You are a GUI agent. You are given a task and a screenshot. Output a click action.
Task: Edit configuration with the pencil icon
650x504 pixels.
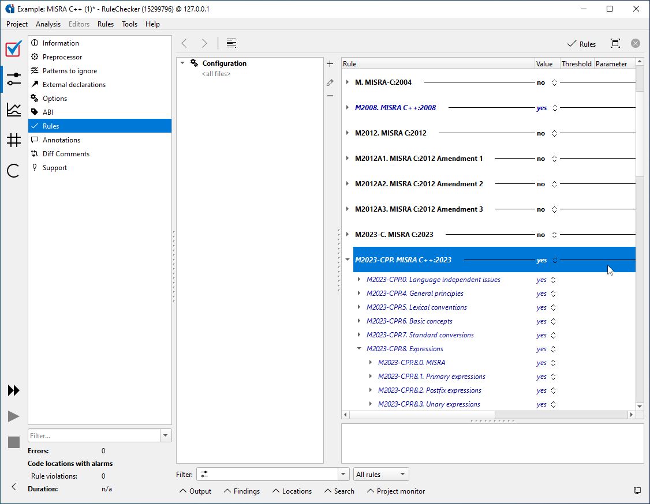pyautogui.click(x=330, y=83)
